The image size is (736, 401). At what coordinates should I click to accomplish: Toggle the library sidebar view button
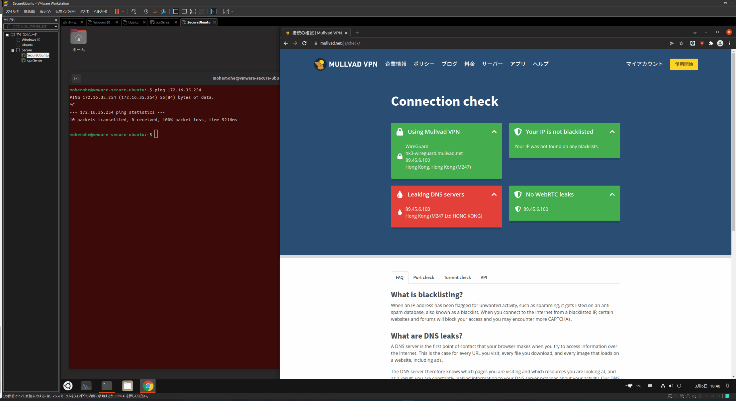coord(176,11)
